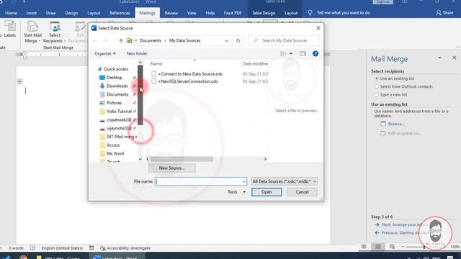Click the language English (United States) status
This screenshot has width=461, height=259.
coord(62,248)
